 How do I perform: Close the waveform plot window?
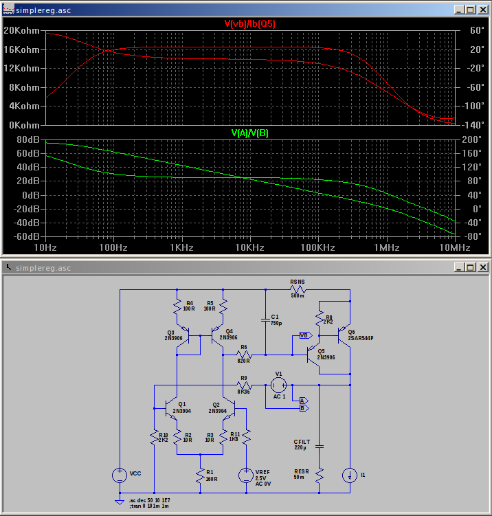483,10
